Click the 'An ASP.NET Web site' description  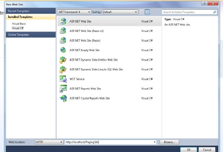[177, 25]
